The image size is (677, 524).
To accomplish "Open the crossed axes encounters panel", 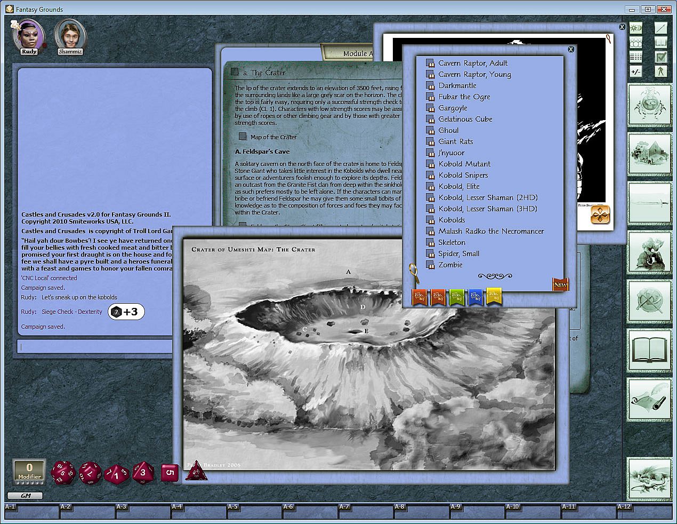I will click(649, 301).
